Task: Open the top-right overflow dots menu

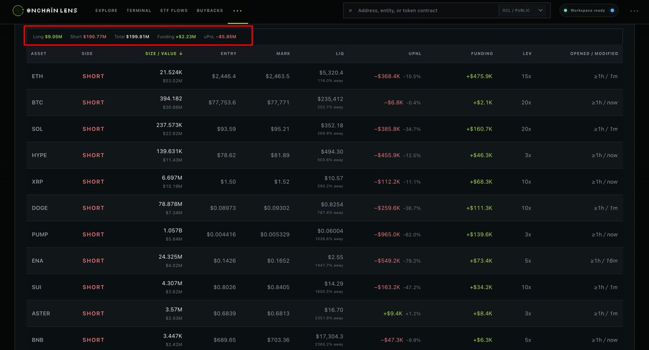Action: [635, 10]
